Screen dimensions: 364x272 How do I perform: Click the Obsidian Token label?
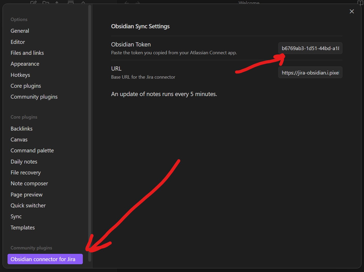tap(131, 45)
